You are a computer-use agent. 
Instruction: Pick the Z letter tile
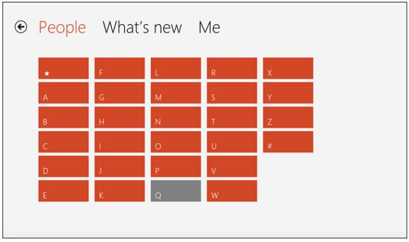pos(288,117)
